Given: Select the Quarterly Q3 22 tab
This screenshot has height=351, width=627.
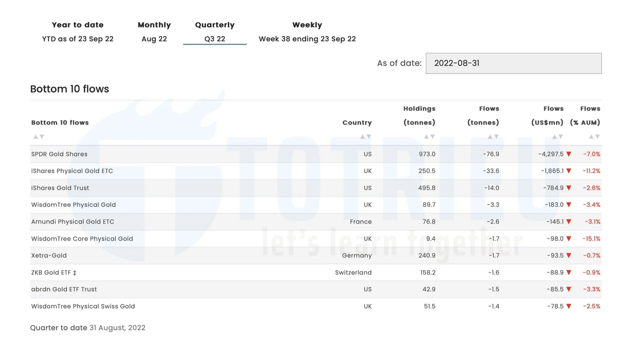Looking at the screenshot, I should [215, 32].
